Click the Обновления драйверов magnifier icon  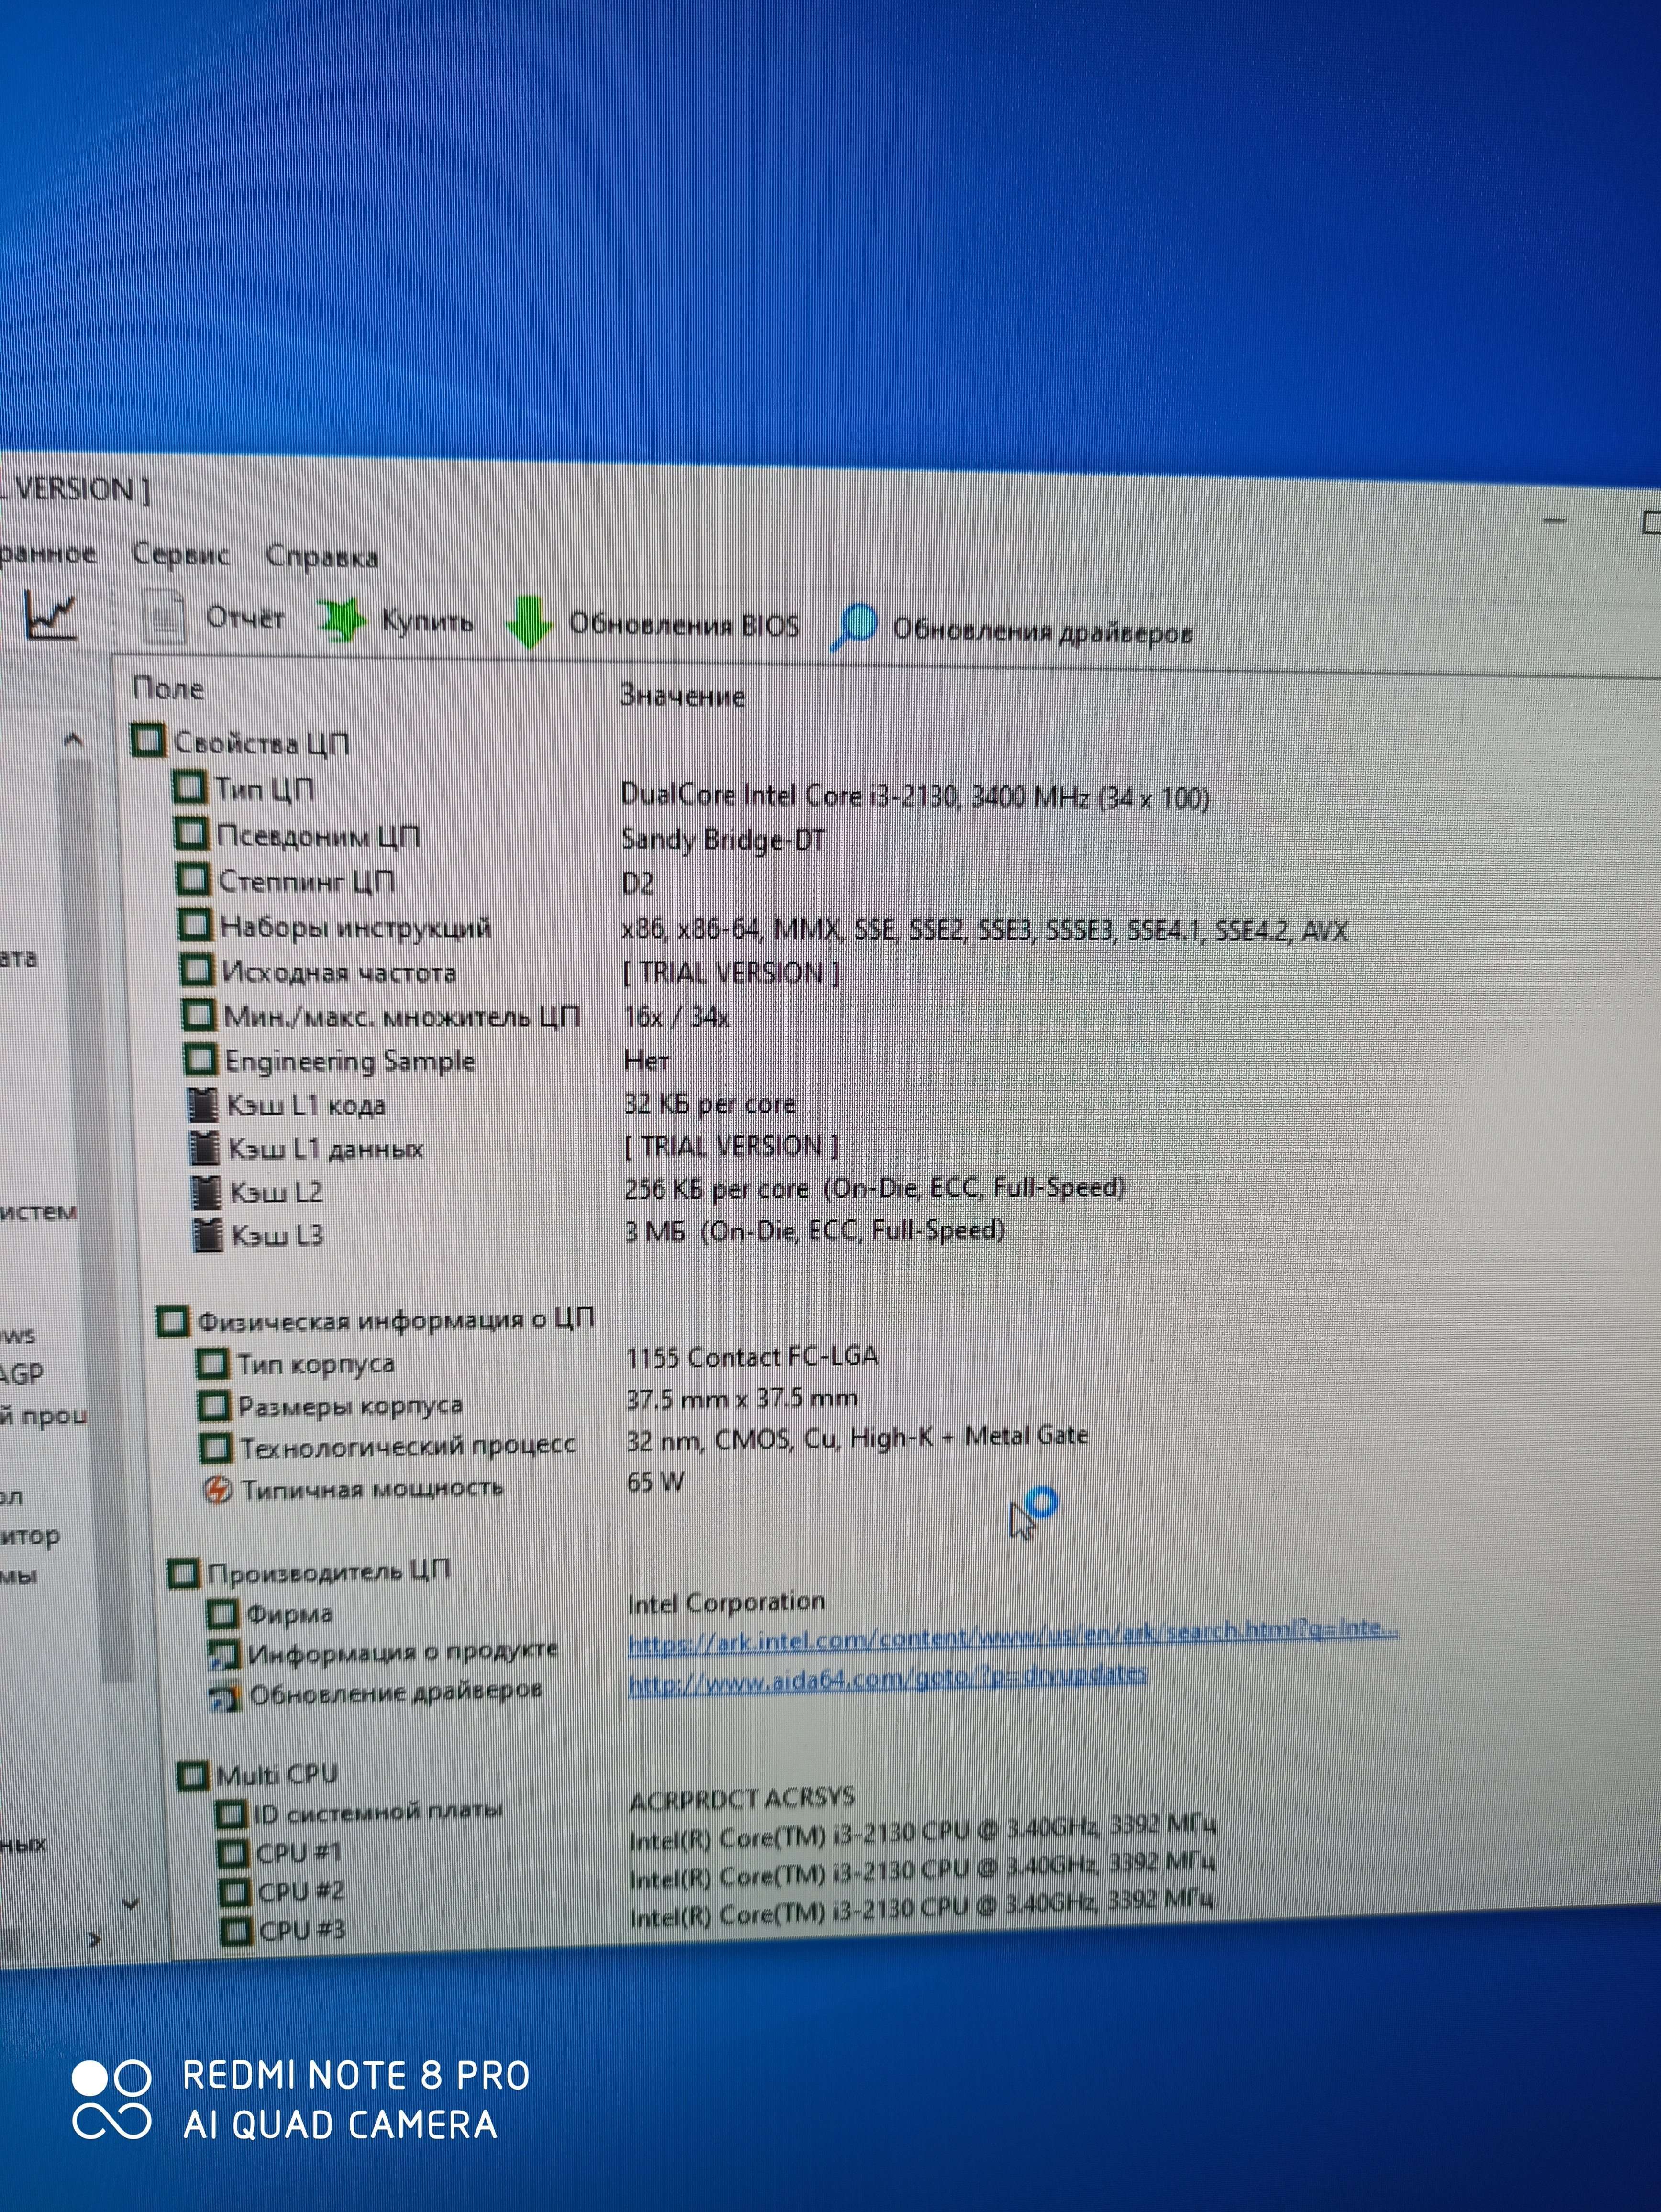(854, 627)
